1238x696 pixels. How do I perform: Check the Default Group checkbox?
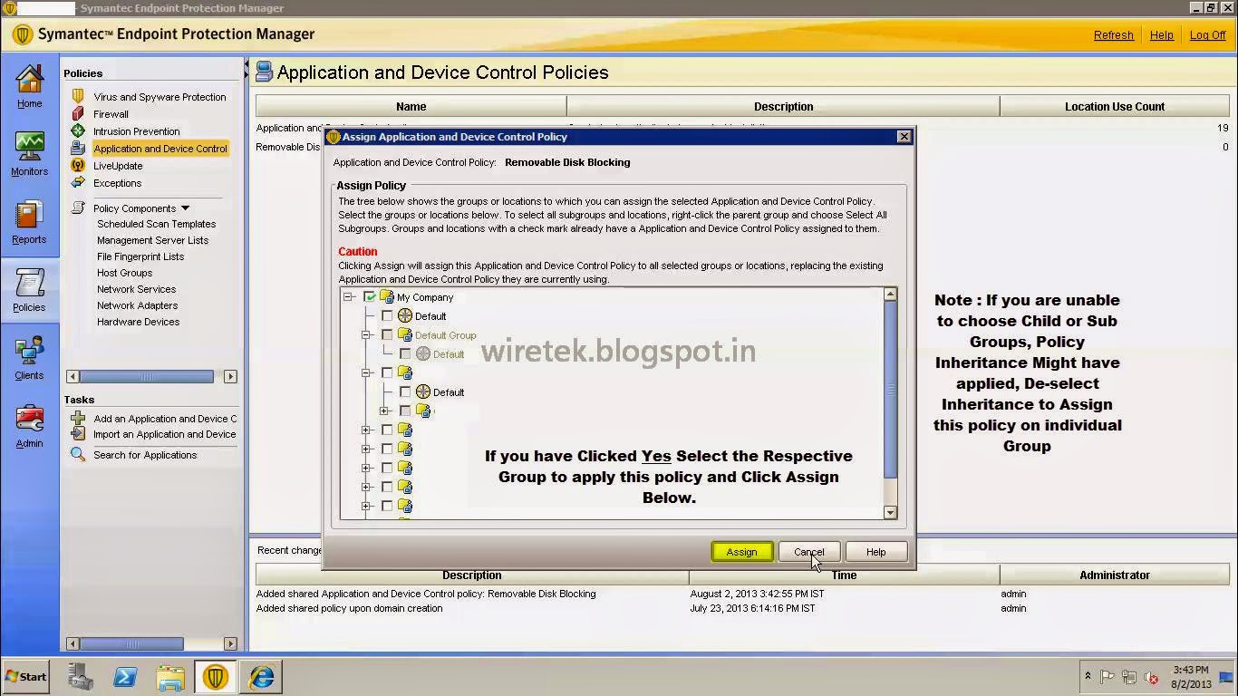coord(387,334)
